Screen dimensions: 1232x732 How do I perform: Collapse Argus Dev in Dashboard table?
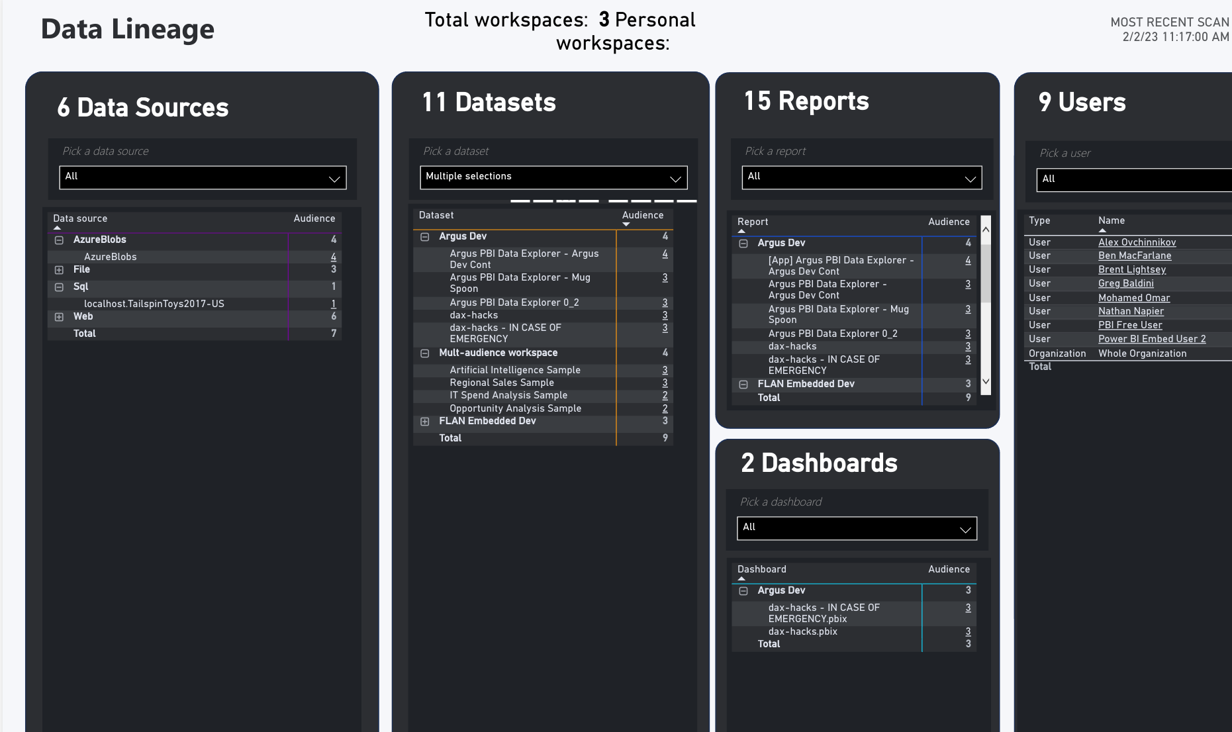coord(743,591)
